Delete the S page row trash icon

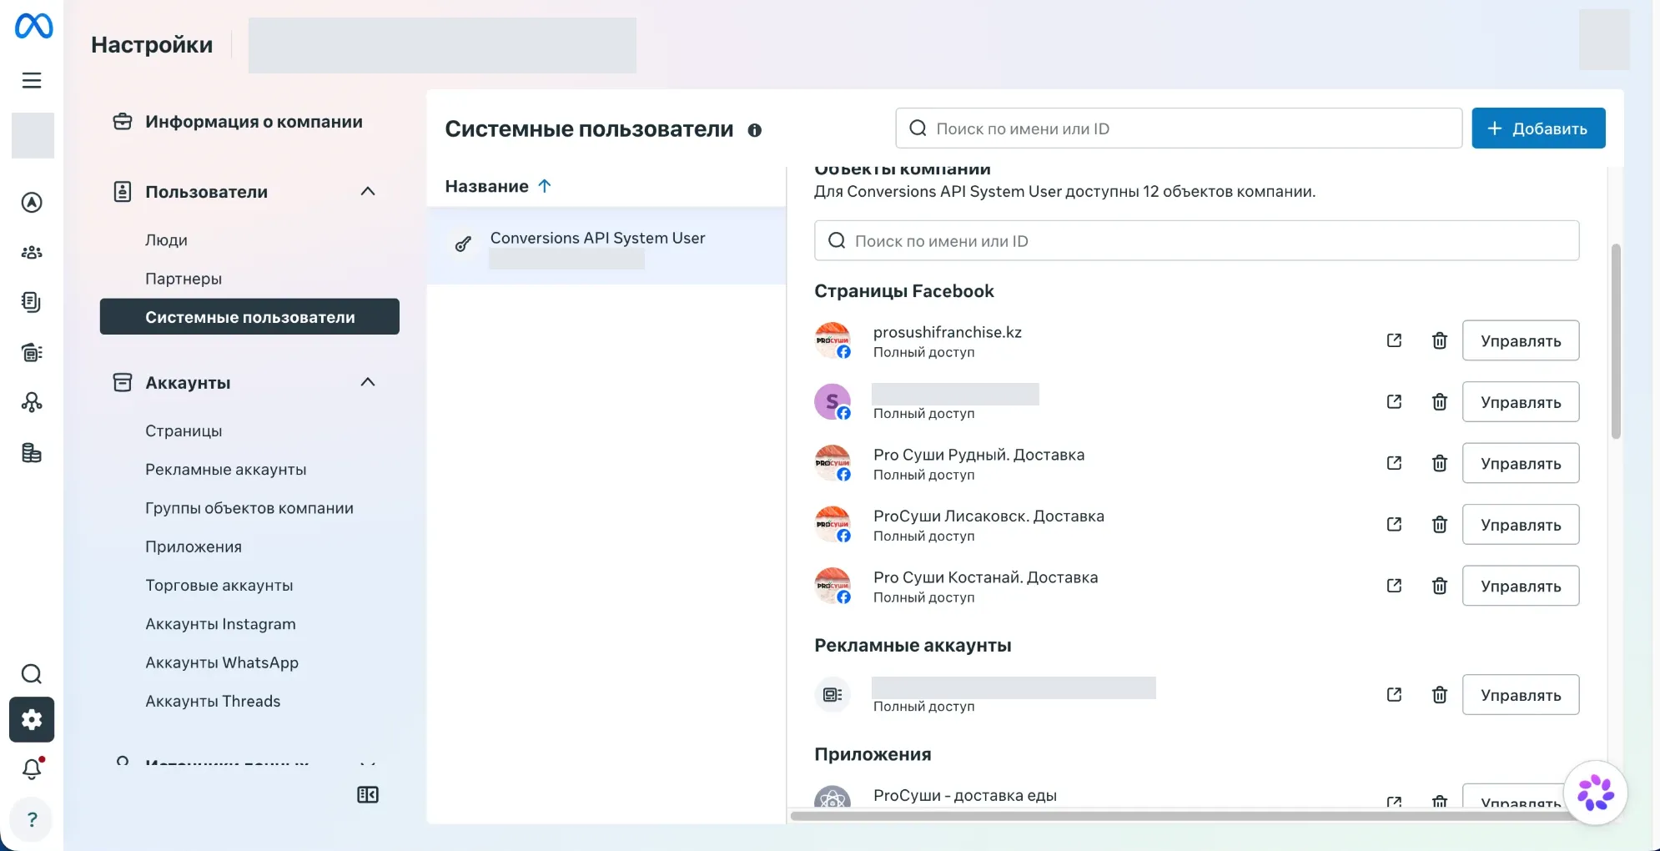(1440, 402)
